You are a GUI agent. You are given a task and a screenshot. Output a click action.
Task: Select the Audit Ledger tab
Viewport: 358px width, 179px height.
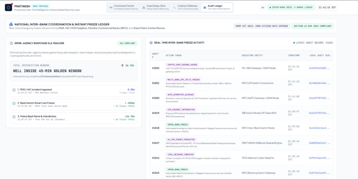pos(217,7)
